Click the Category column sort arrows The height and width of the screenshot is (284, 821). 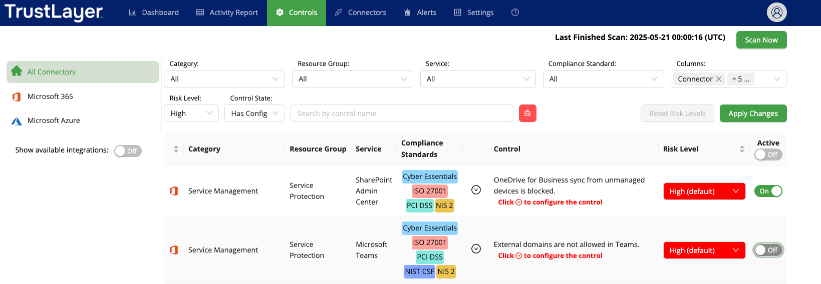point(176,149)
